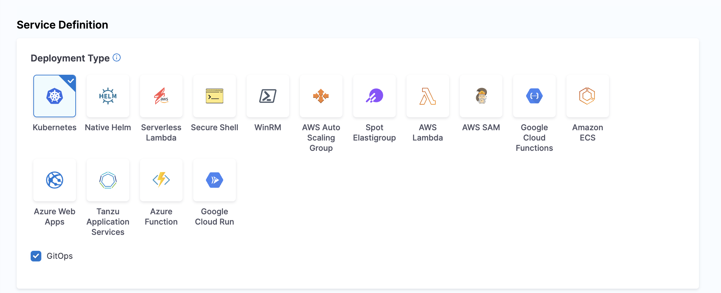Select Tanzu Application Services icon
This screenshot has width=721, height=293.
[x=108, y=180]
